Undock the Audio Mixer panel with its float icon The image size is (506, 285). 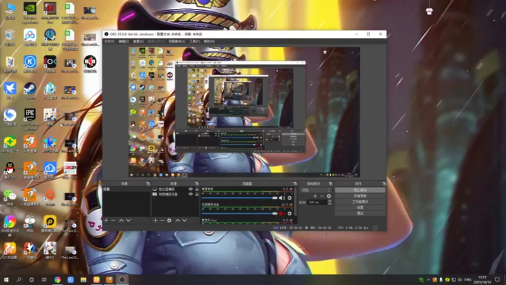pyautogui.click(x=295, y=184)
